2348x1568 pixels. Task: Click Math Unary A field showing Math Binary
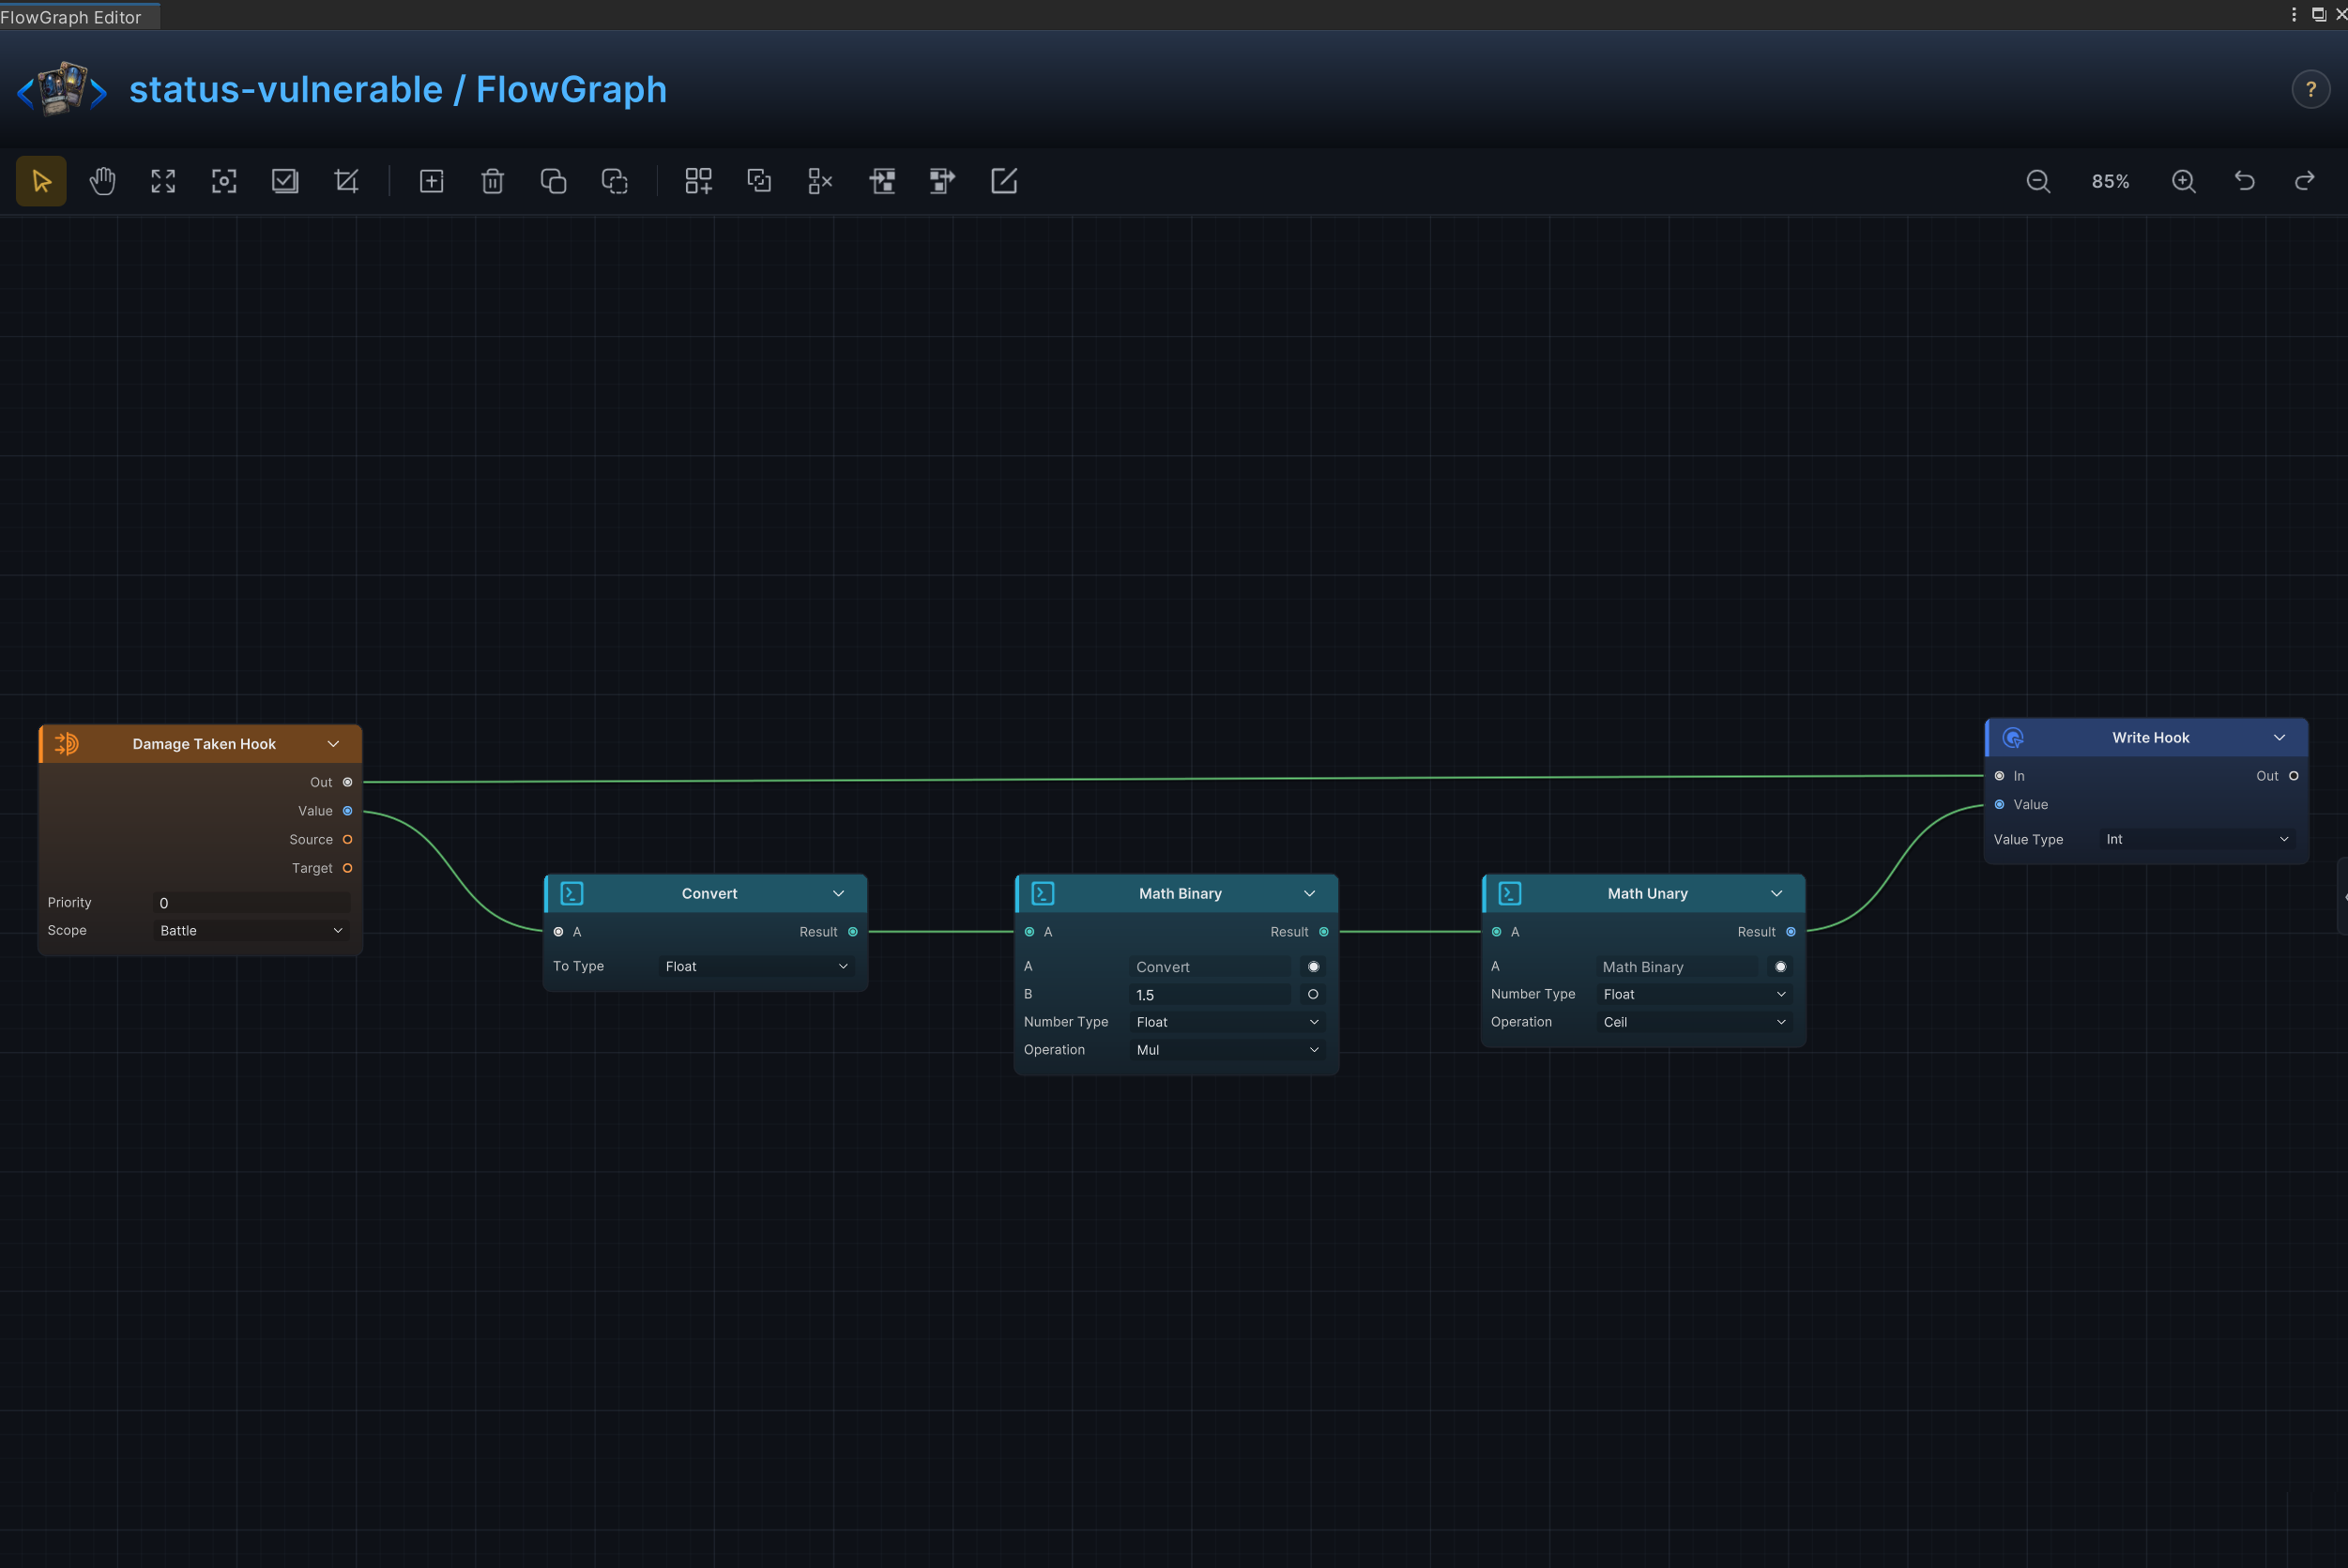1677,967
